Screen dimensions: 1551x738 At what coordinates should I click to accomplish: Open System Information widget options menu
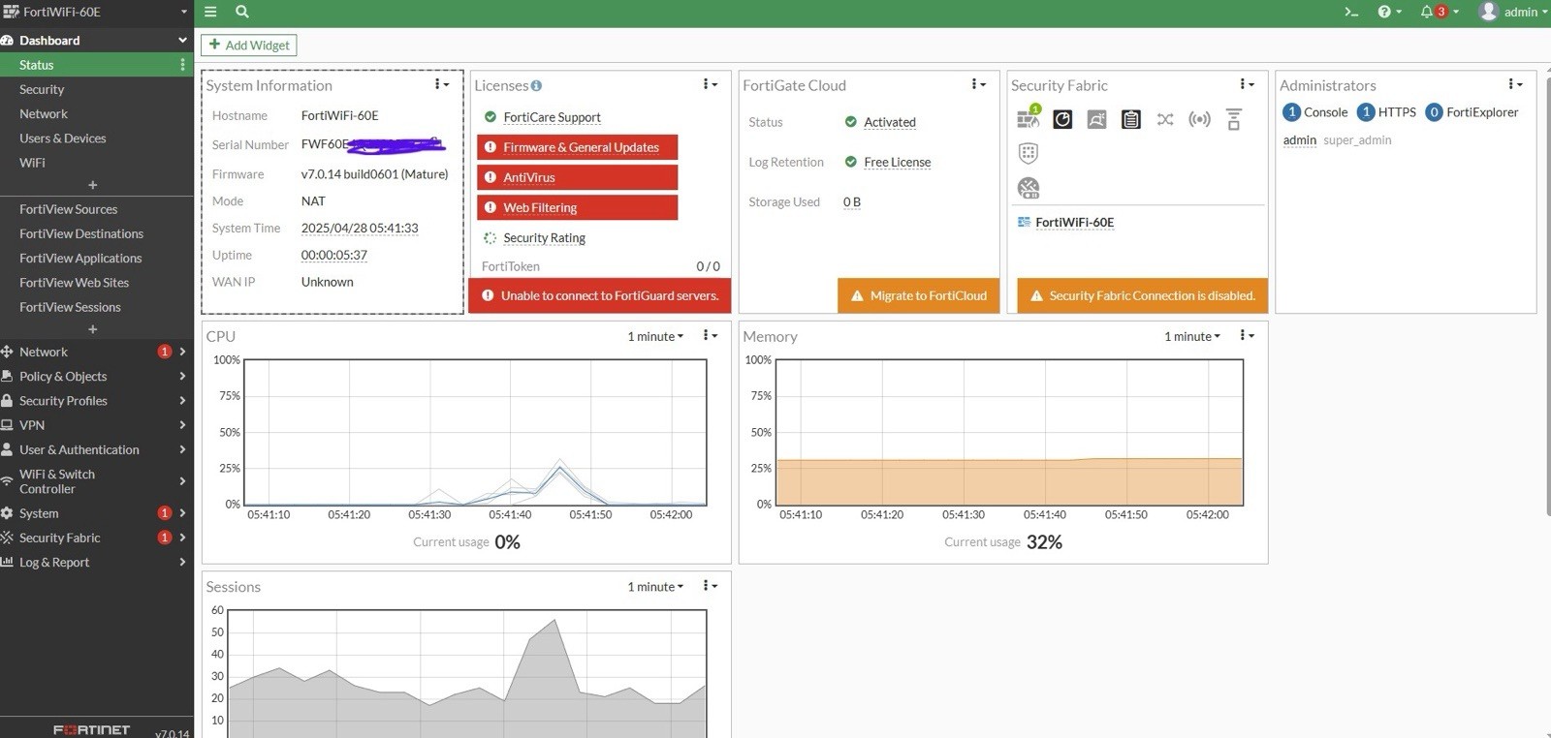tap(441, 84)
